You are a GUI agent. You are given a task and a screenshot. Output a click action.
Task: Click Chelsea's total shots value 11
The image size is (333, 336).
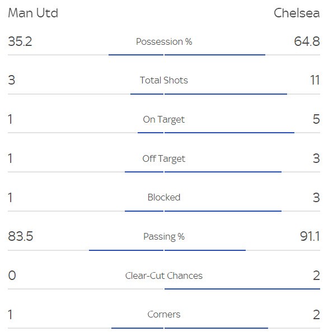click(315, 80)
